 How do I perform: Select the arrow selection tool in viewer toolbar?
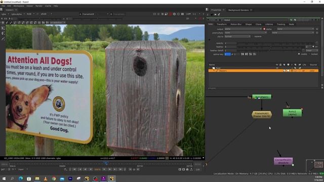tap(3, 28)
